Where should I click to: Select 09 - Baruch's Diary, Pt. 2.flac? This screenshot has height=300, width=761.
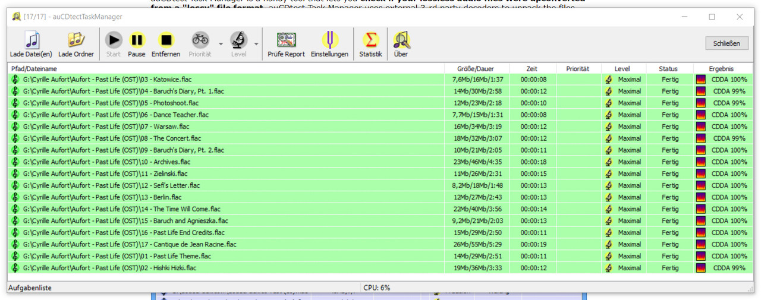(x=380, y=150)
